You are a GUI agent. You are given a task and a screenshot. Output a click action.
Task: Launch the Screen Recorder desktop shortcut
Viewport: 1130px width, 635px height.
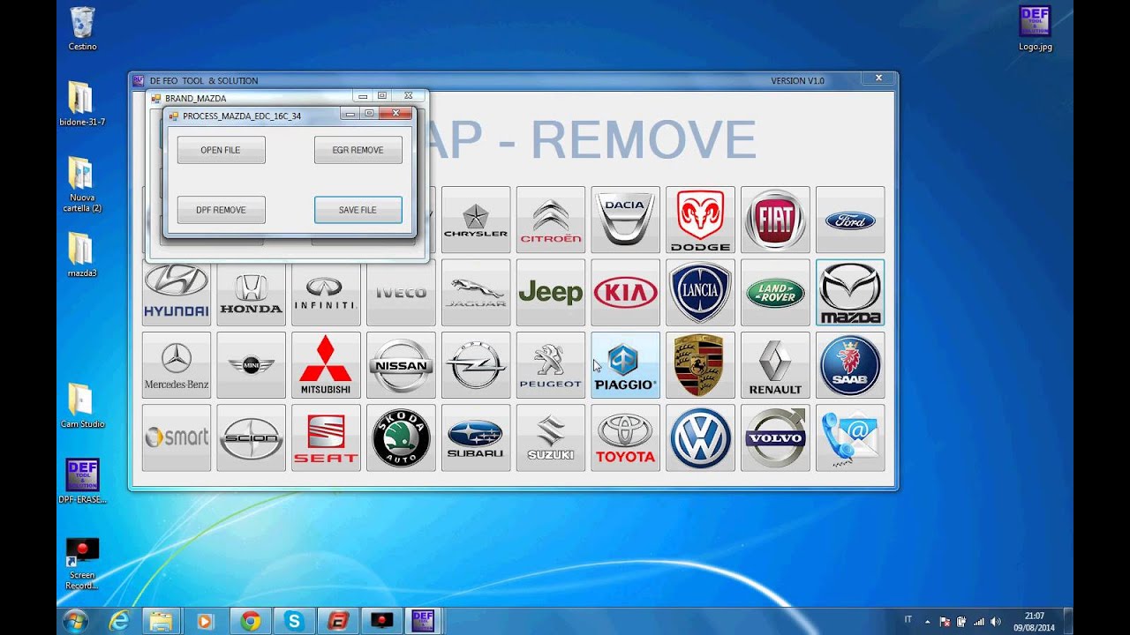[82, 563]
